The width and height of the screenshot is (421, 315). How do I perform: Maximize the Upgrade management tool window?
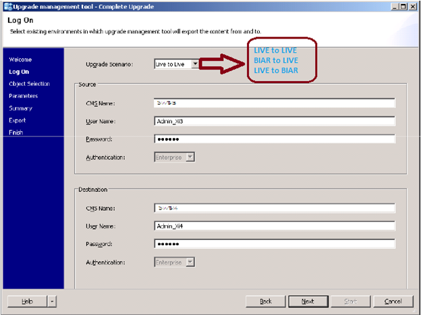401,6
